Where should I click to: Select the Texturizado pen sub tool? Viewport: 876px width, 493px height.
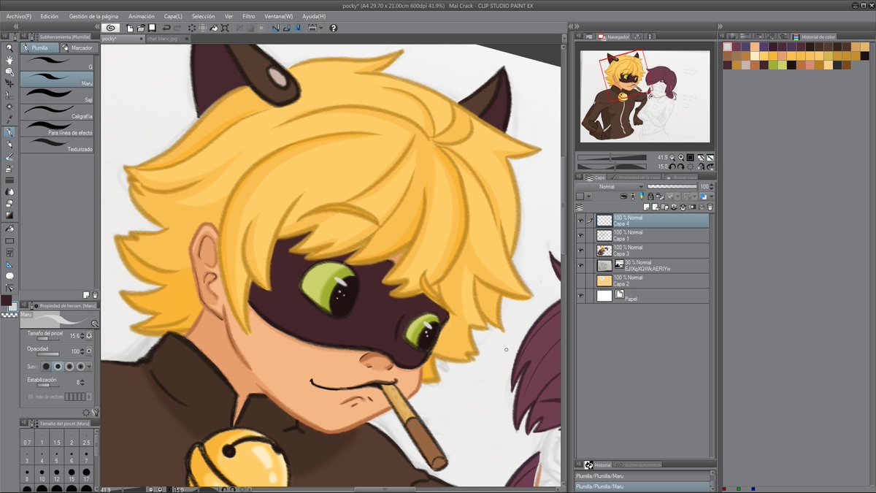tap(57, 145)
